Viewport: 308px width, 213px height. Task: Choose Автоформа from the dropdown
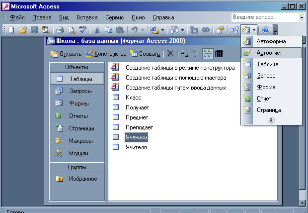click(271, 41)
